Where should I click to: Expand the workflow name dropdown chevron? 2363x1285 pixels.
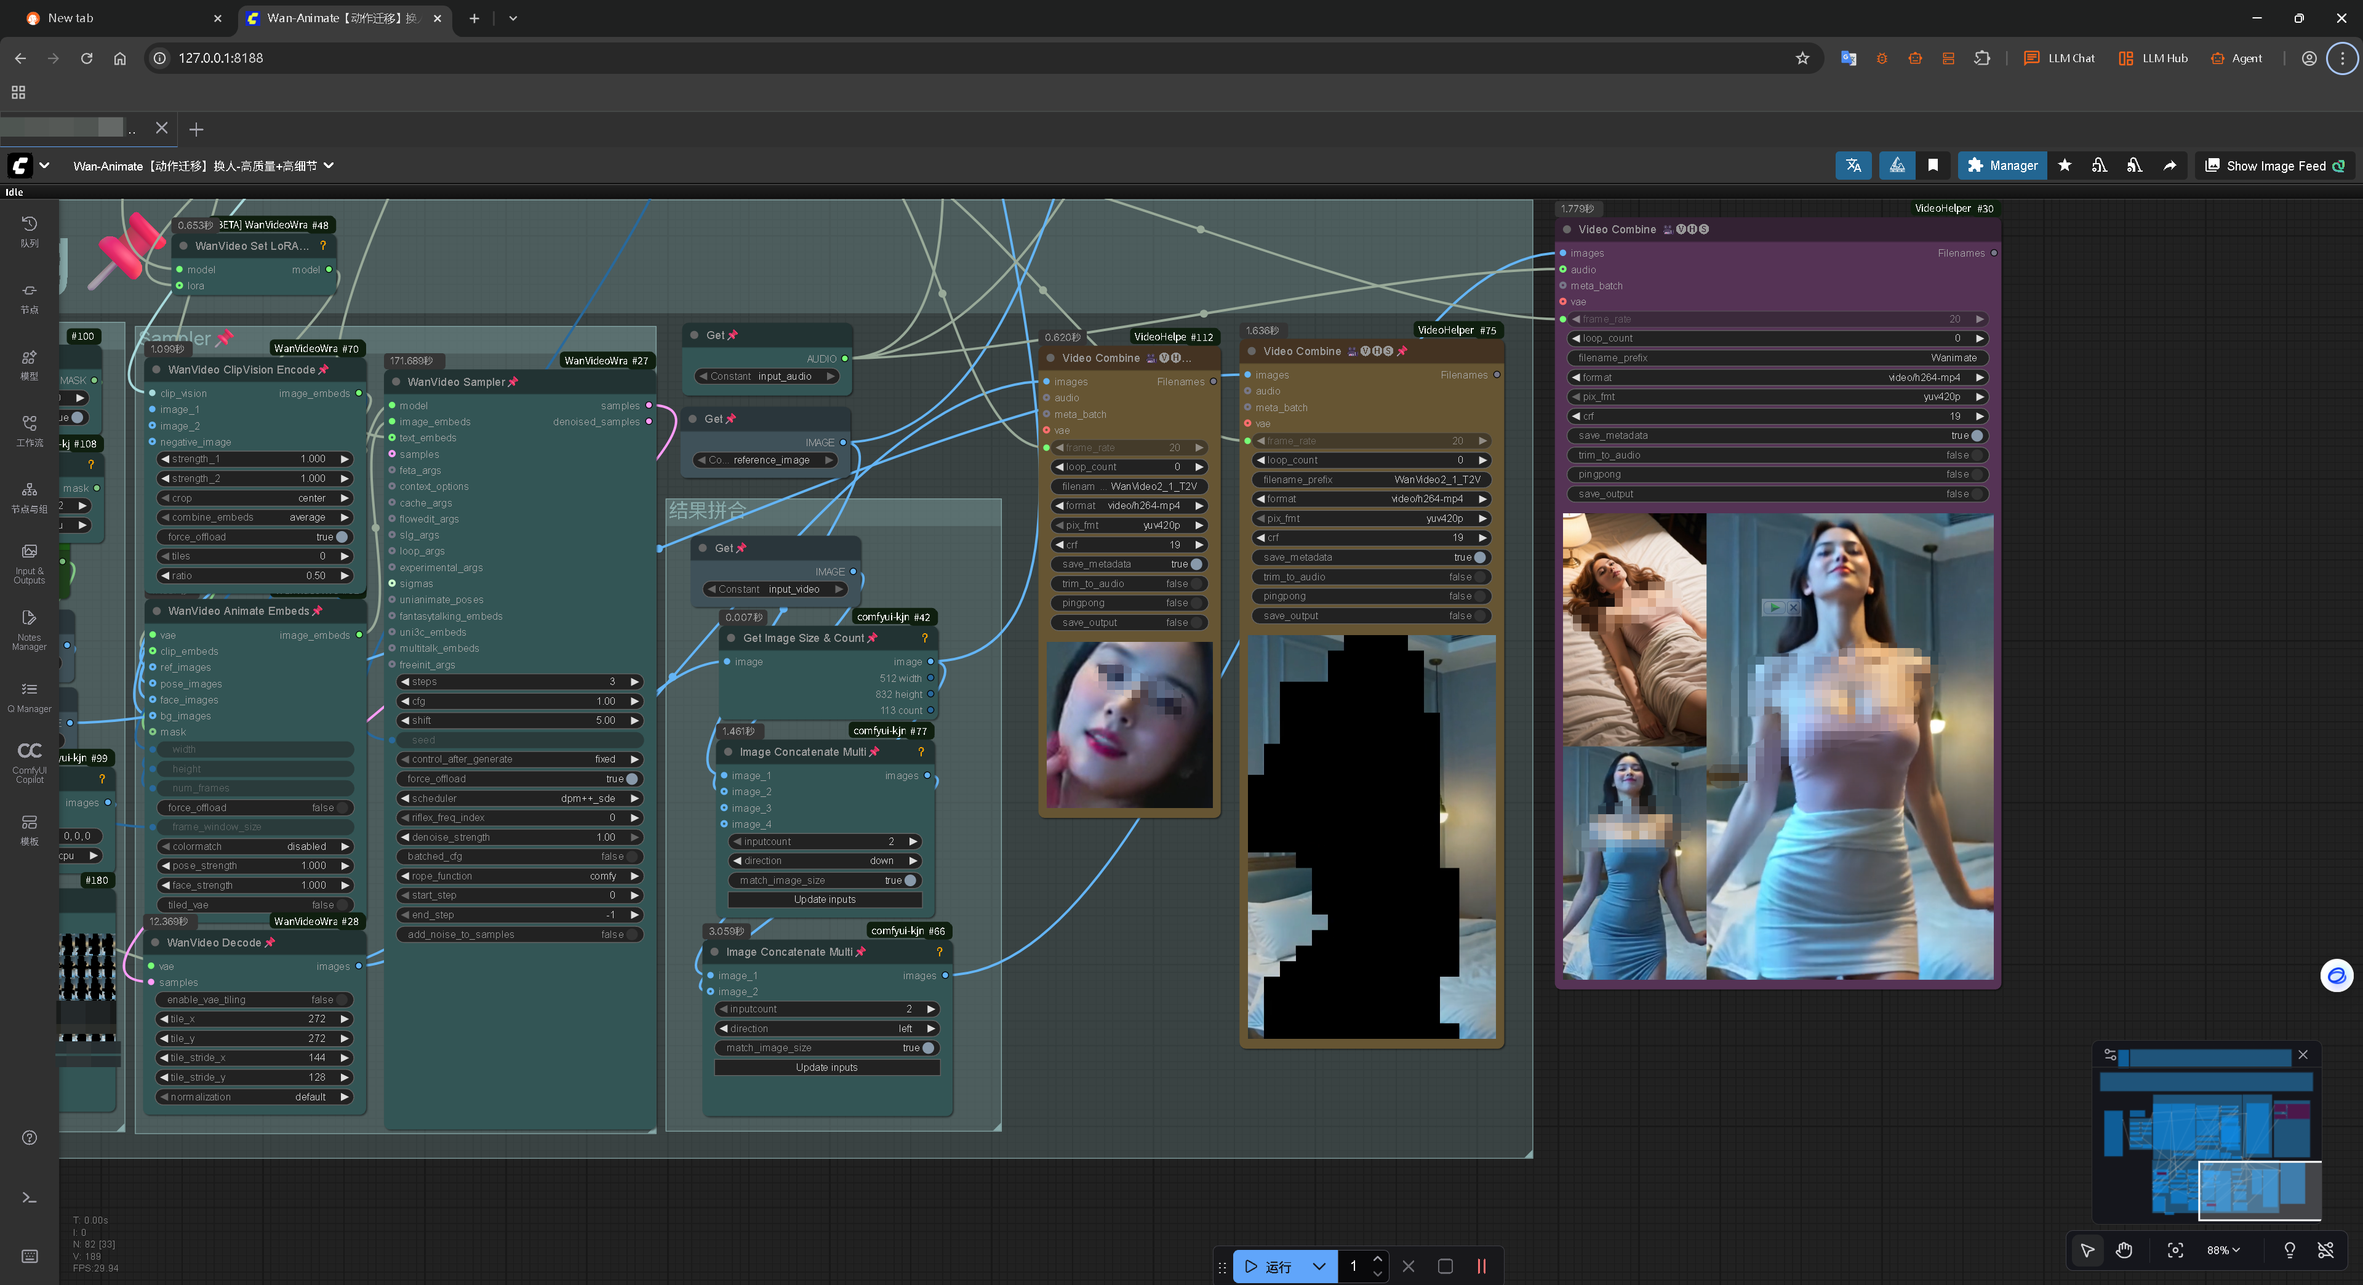tap(329, 165)
